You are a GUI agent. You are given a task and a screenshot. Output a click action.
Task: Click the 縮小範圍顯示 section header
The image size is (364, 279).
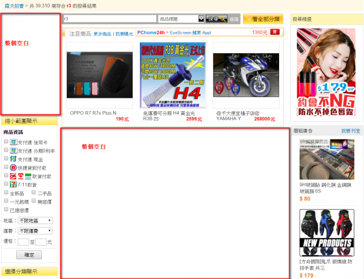29,121
